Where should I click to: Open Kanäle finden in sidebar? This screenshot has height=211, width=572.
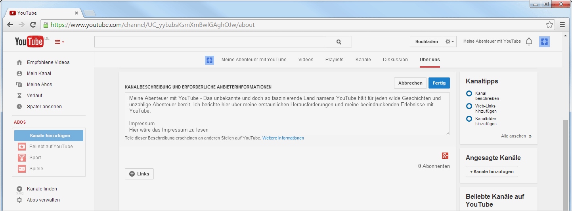[42, 189]
